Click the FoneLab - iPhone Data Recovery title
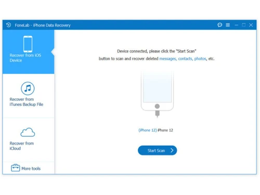Viewport: 260px width, 195px height. pyautogui.click(x=43, y=25)
